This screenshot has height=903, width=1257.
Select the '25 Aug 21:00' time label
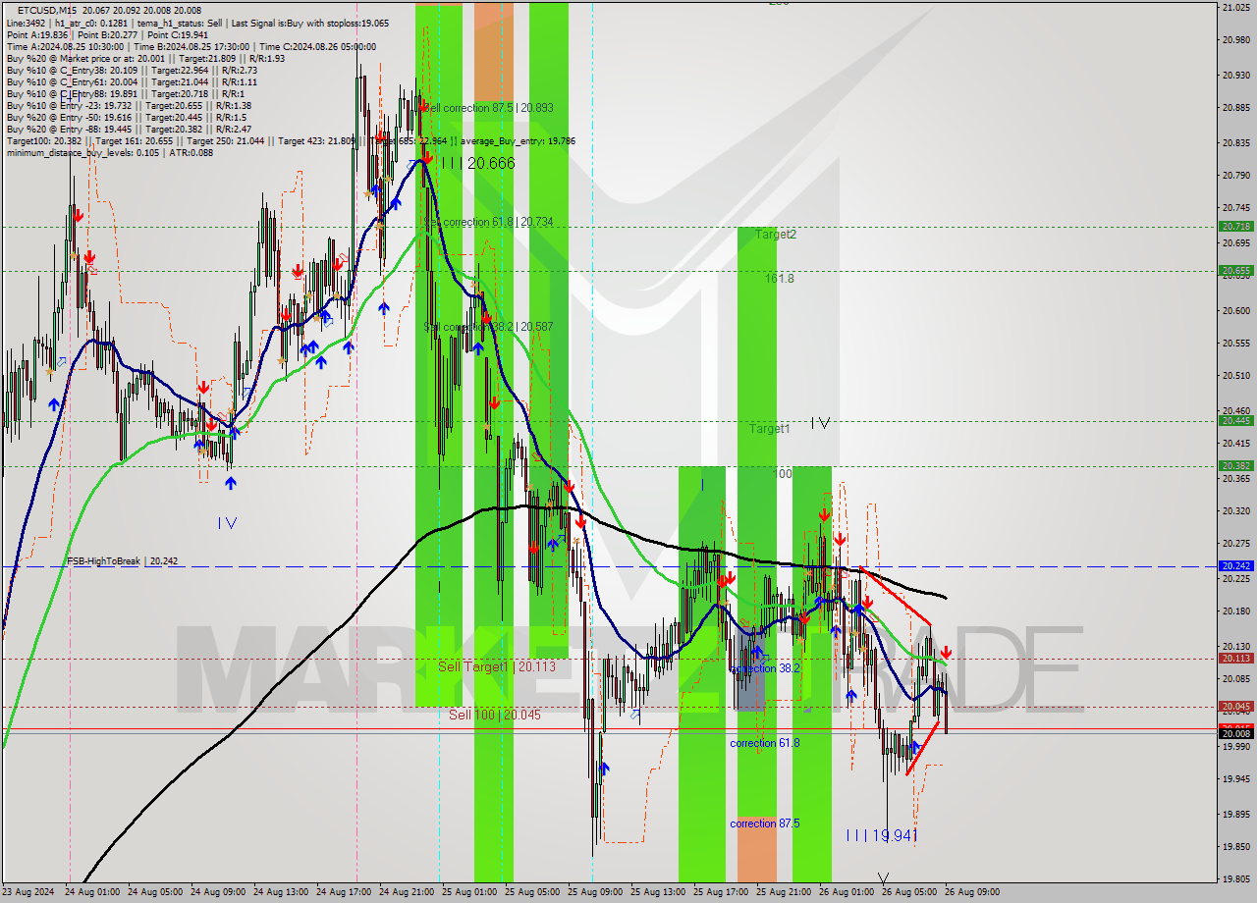pyautogui.click(x=784, y=892)
